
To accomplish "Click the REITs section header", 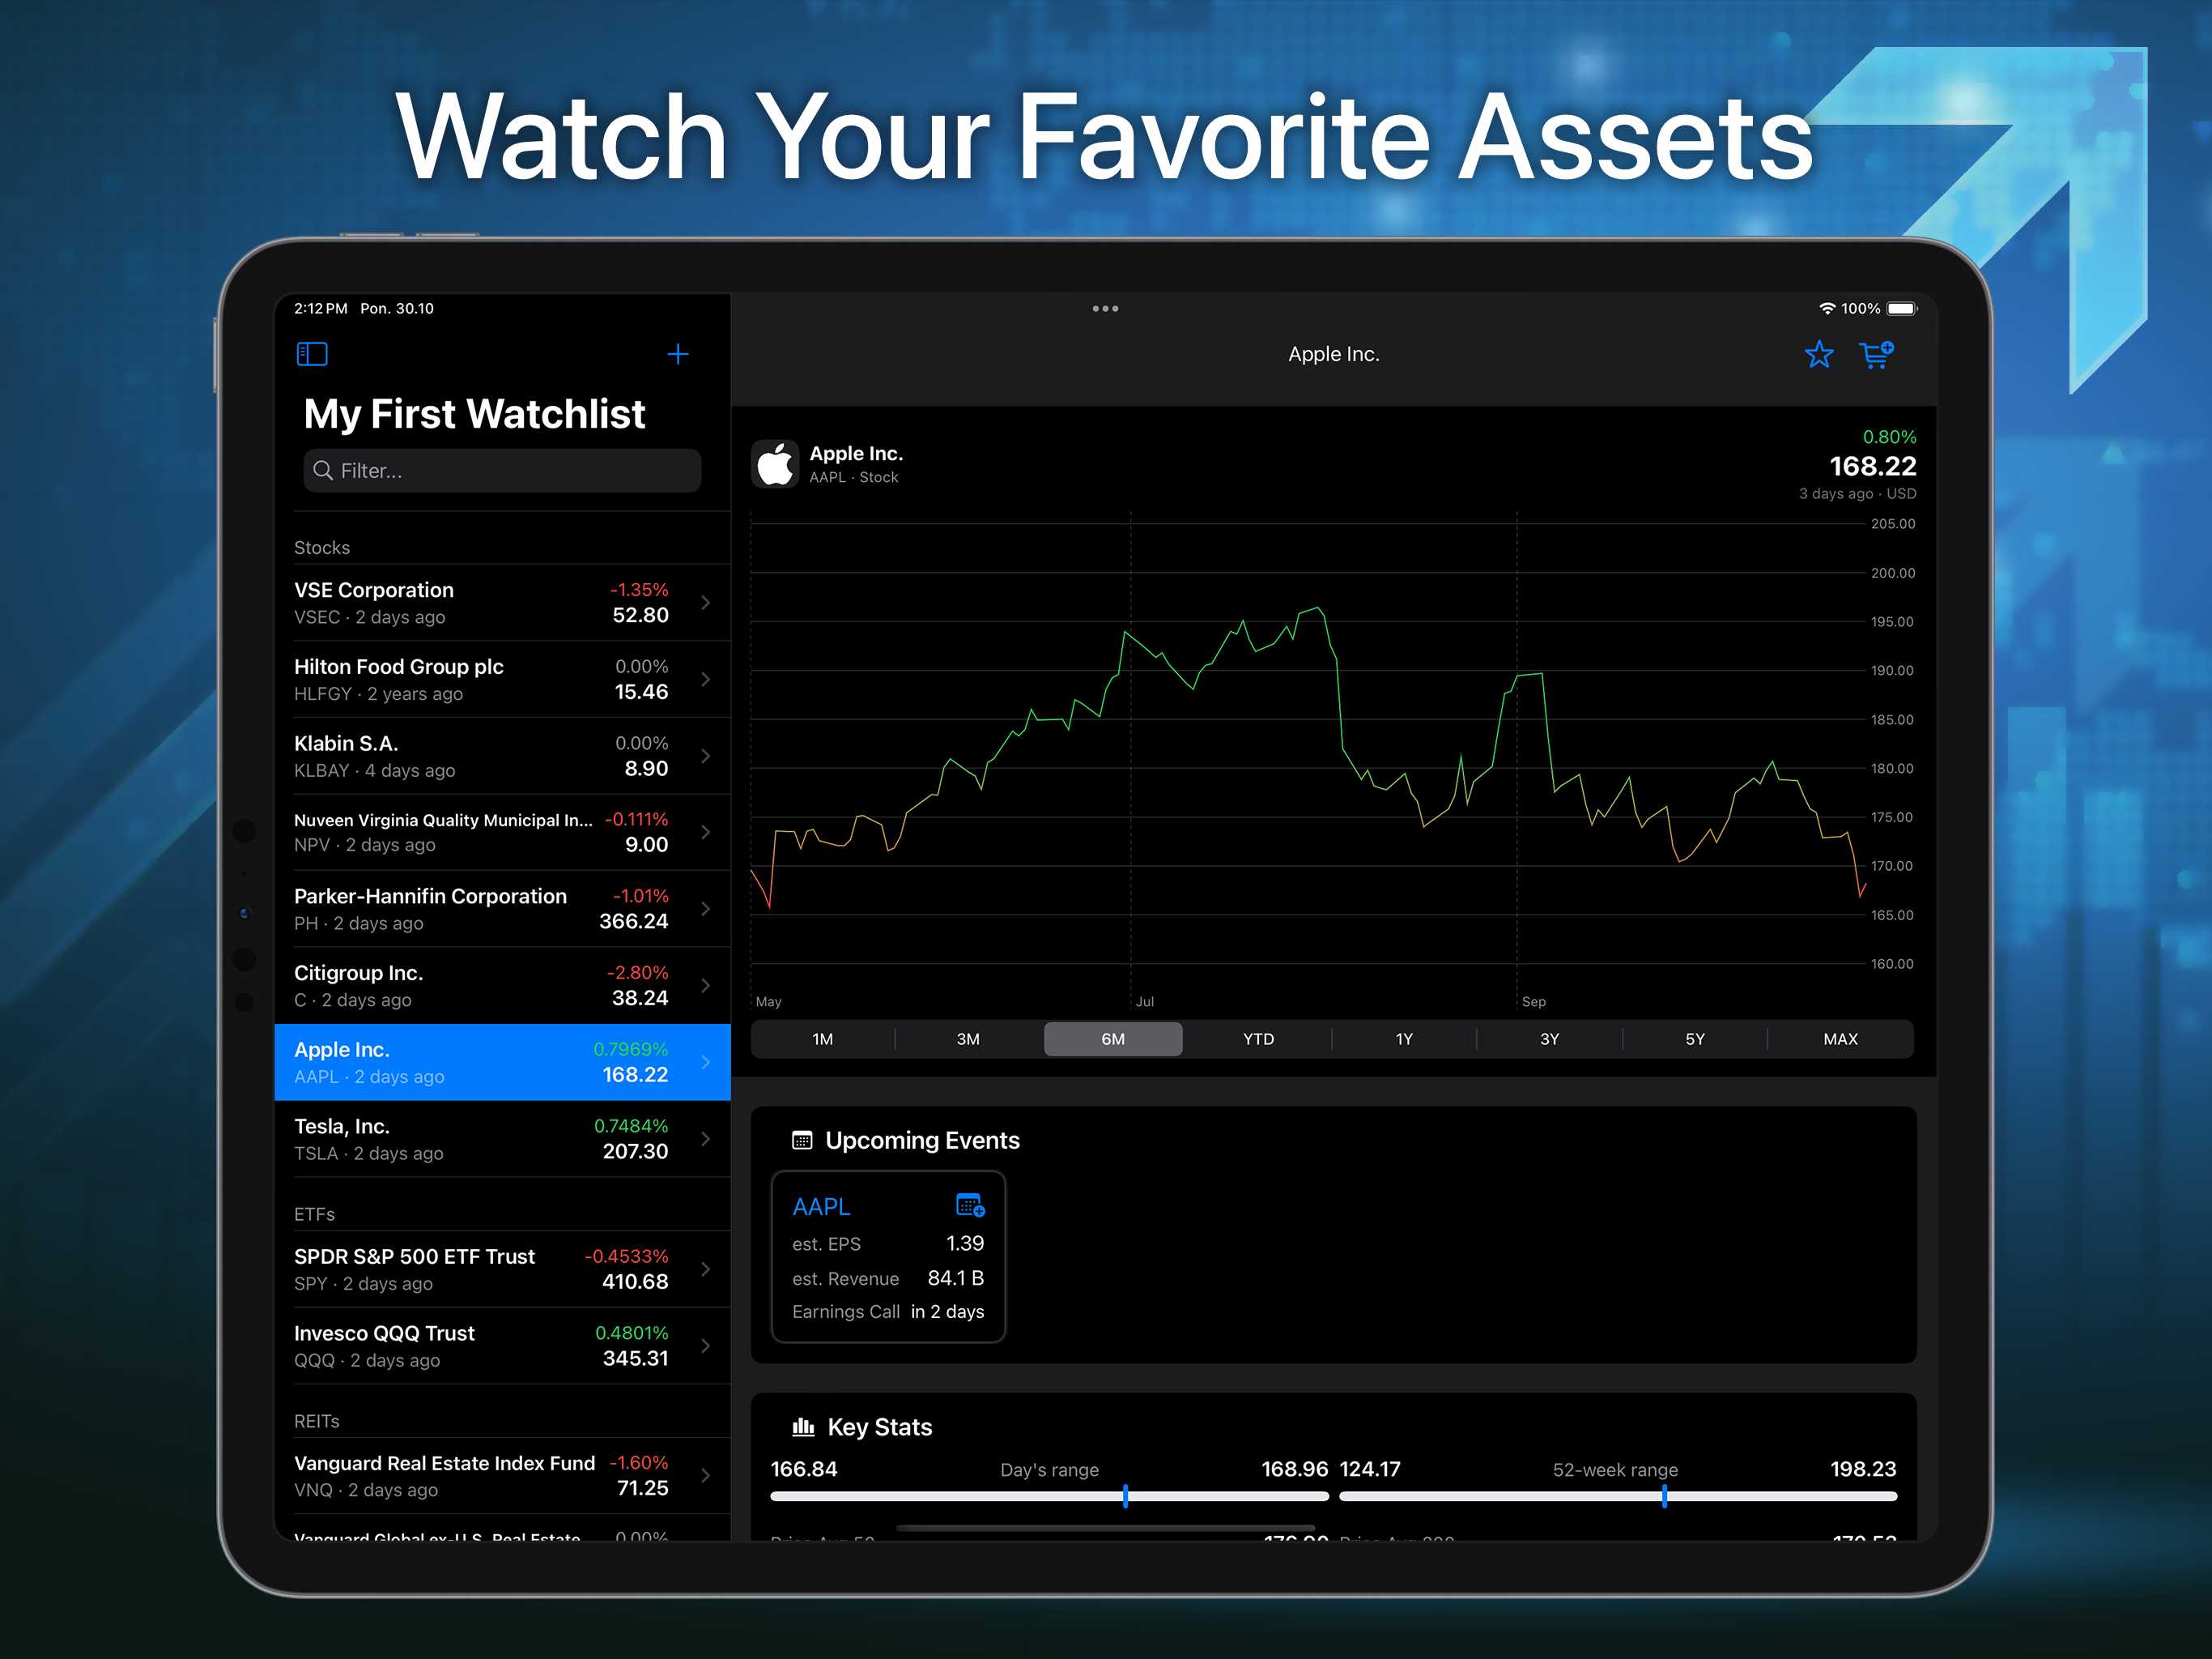I will [x=317, y=1421].
